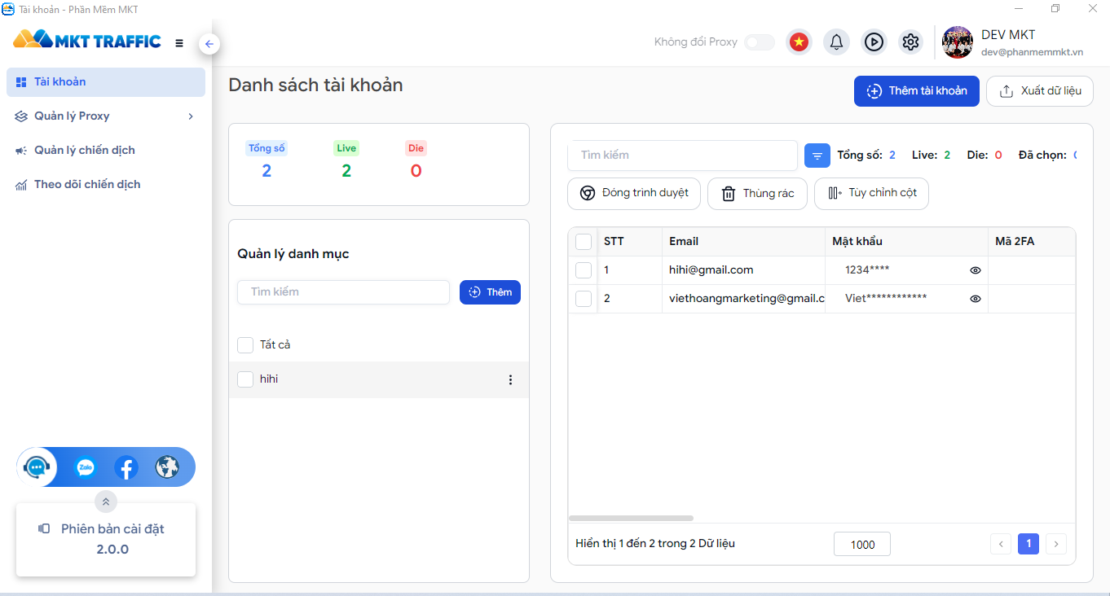The image size is (1110, 596).
Task: Click the play tutorial icon in the header
Action: click(874, 42)
